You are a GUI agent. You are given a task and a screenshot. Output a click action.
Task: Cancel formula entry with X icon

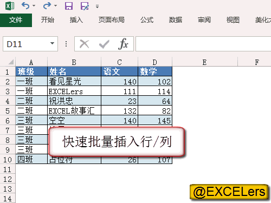[x=85, y=44]
